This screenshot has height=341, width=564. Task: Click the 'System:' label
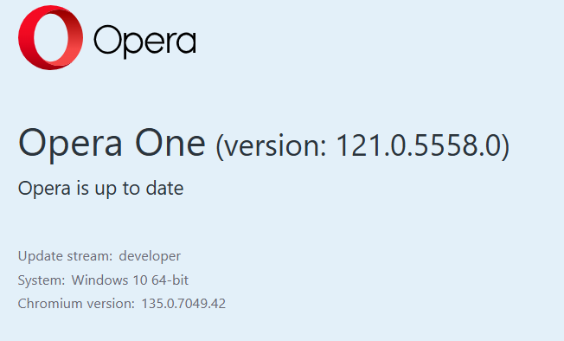click(x=42, y=280)
